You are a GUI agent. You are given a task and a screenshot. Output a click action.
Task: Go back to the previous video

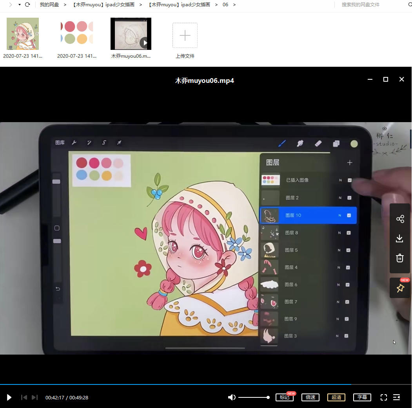tap(24, 397)
